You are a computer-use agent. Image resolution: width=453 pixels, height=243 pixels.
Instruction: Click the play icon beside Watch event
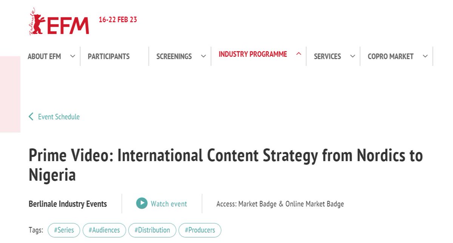click(142, 203)
